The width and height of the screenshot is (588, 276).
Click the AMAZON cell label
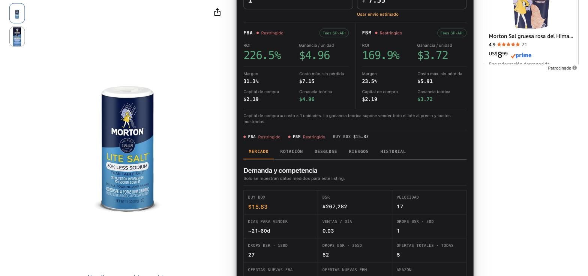coord(404,270)
